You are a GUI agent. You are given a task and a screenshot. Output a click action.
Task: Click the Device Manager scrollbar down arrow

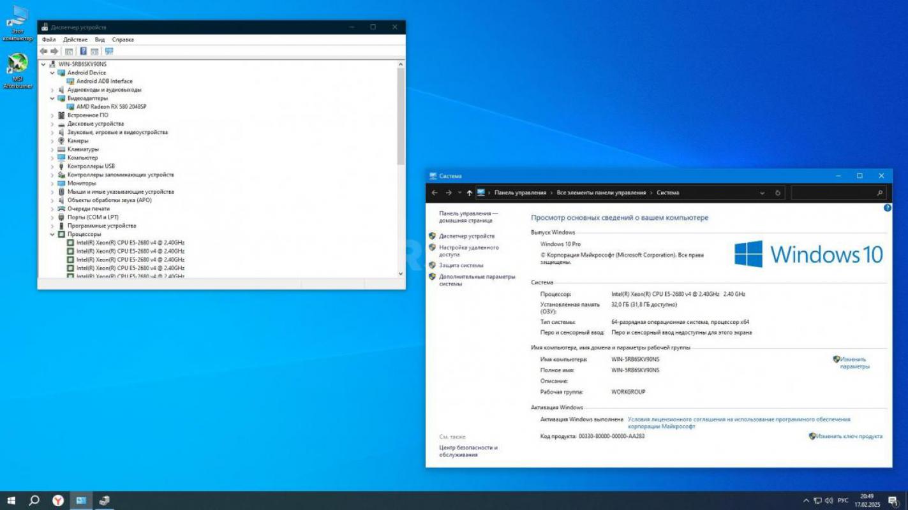point(401,273)
